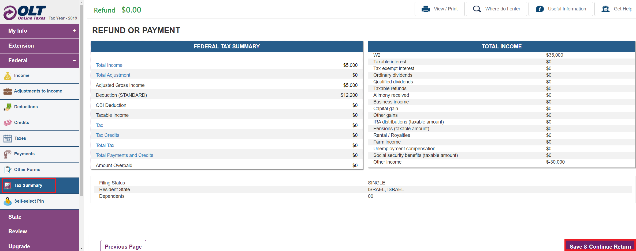The image size is (636, 251).
Task: Open the Review menu section
Action: (40, 231)
